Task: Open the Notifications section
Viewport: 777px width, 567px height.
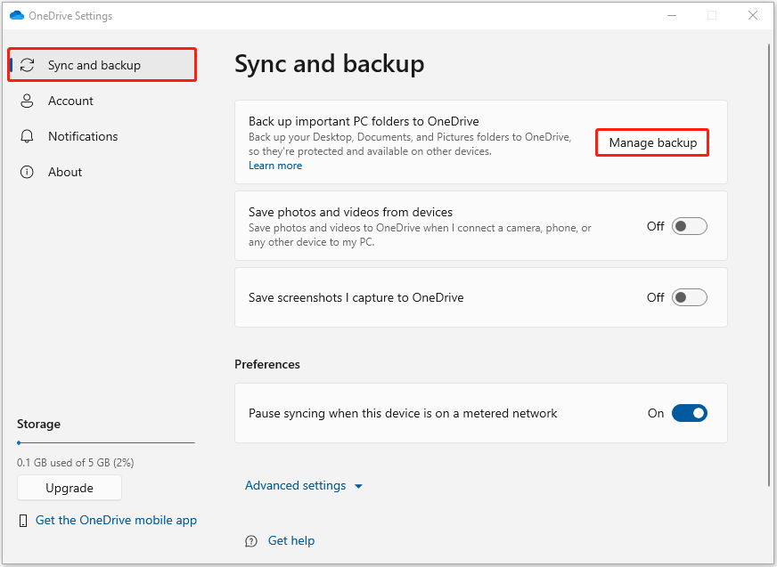Action: 102,136
